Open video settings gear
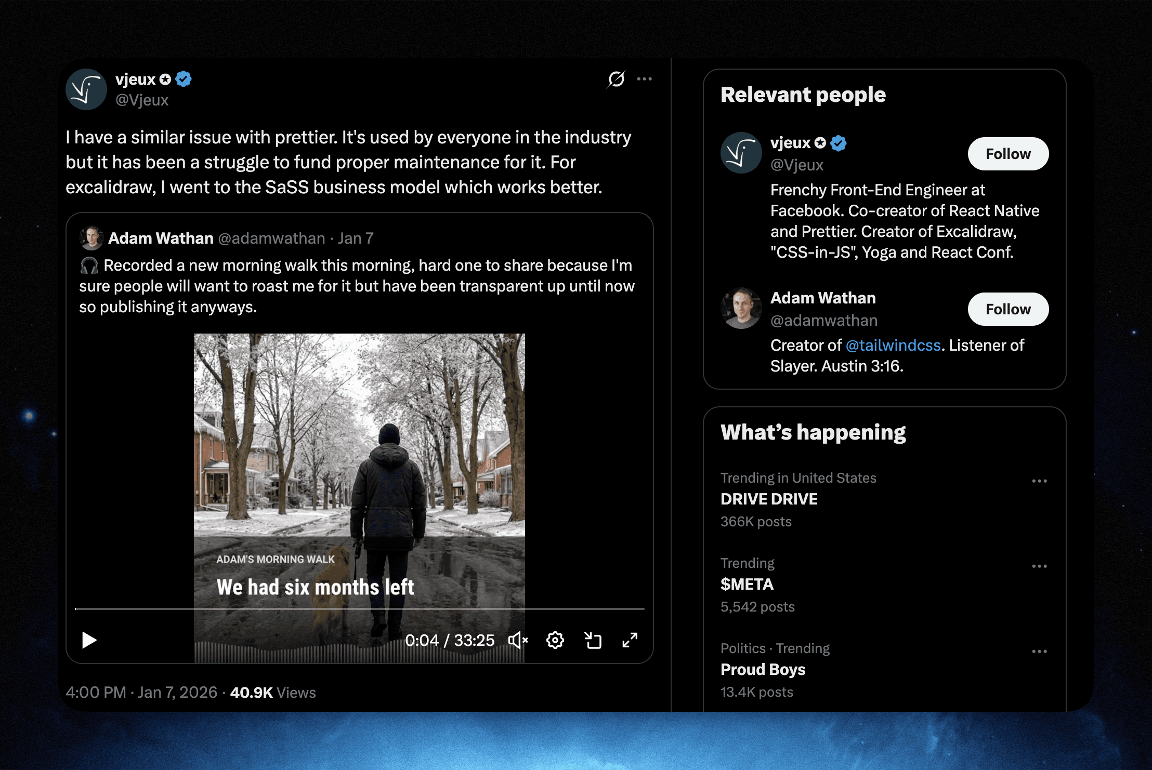 click(555, 640)
